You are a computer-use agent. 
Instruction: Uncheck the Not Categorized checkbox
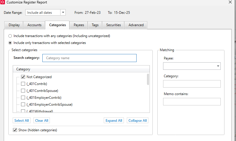(x=23, y=77)
